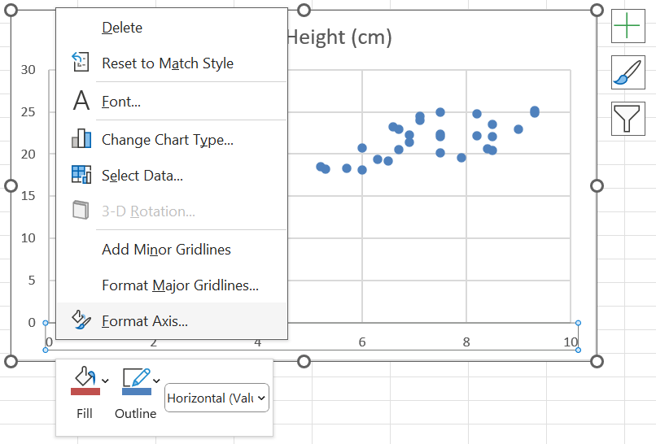Open the Font dialog menu entry
656x444 pixels.
tap(121, 102)
